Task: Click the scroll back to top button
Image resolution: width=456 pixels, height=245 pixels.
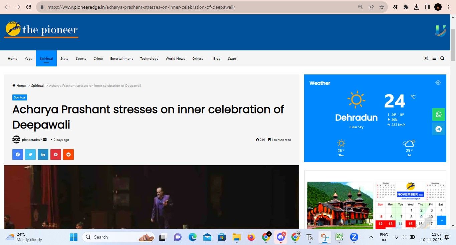Action: (441, 220)
